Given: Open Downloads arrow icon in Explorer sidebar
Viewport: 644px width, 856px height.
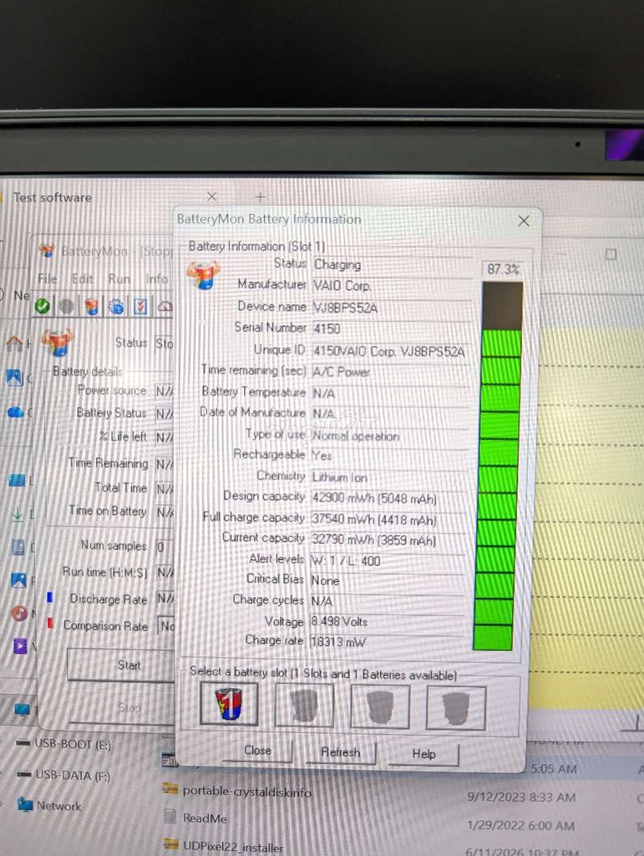Looking at the screenshot, I should pos(18,514).
